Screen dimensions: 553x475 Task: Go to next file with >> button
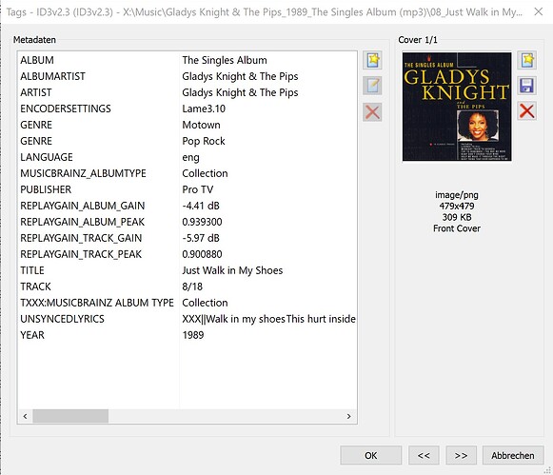click(x=461, y=455)
